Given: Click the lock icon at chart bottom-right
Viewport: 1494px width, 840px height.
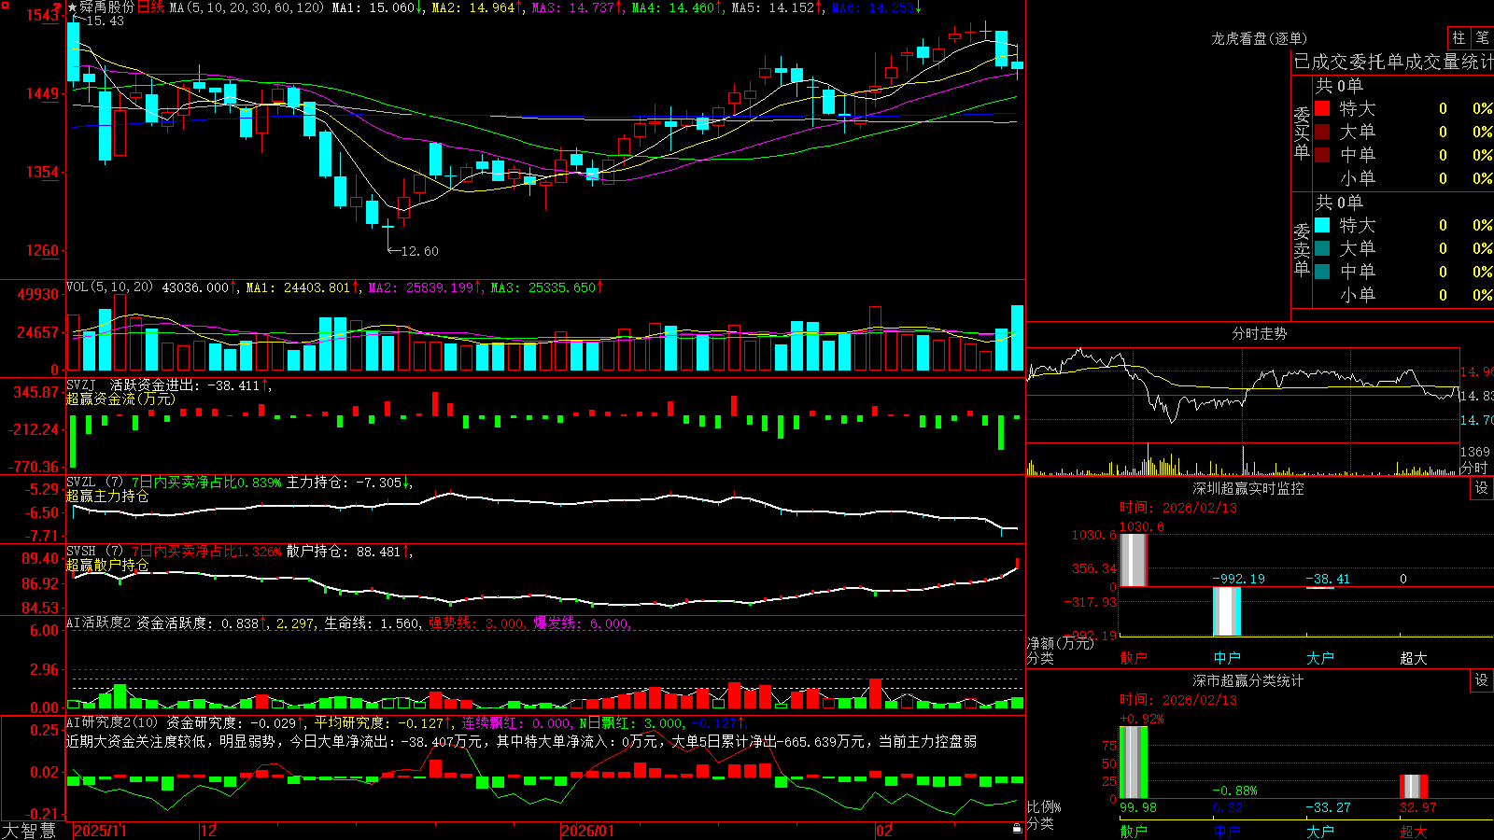Looking at the screenshot, I should 1017,829.
